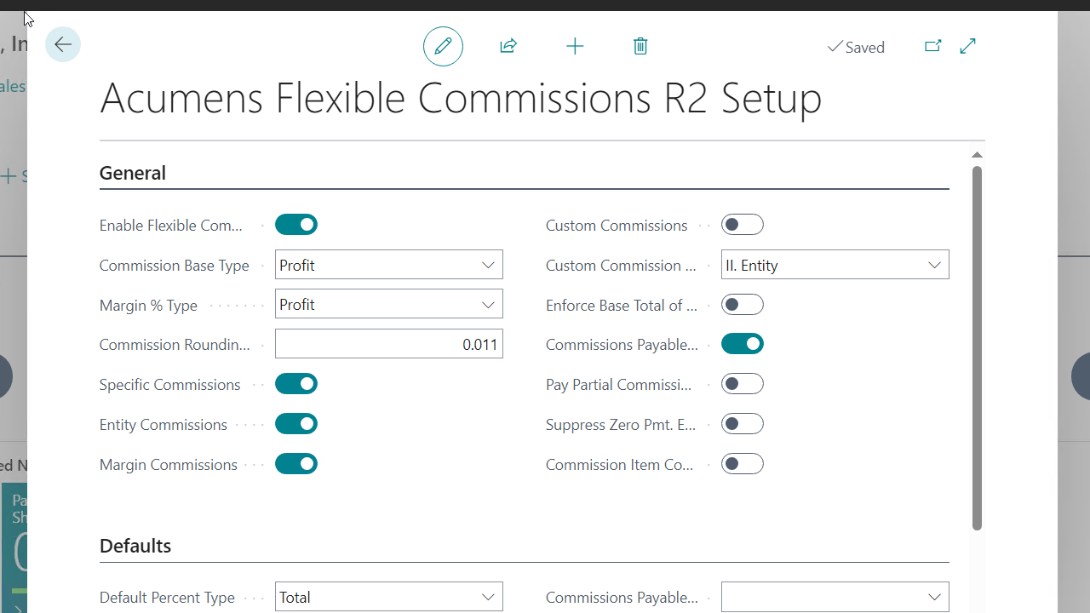Screen dimensions: 1090x613
Task: Click the back arrow to leave the setup page
Action: click(x=62, y=44)
